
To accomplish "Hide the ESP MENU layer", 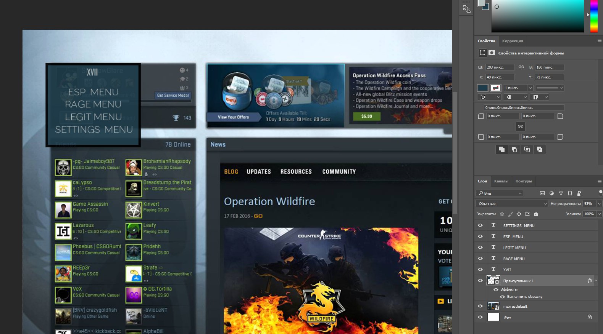I will [x=480, y=236].
